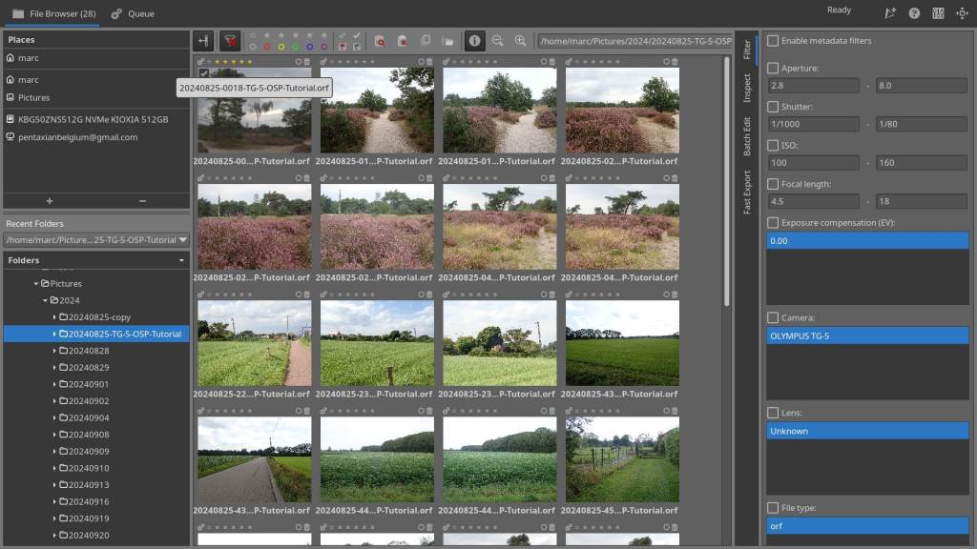977x549 pixels.
Task: Expand the 20240920 folder arrow
Action: pyautogui.click(x=54, y=535)
